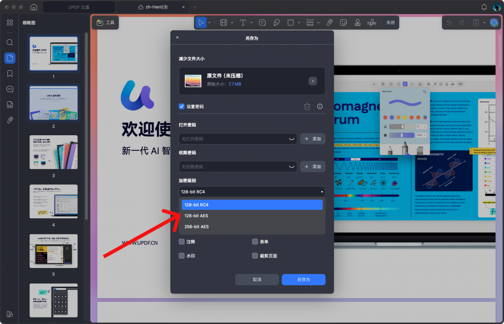The height and width of the screenshot is (324, 504).
Task: Choose 256-bit AES encryption level
Action: click(x=252, y=227)
